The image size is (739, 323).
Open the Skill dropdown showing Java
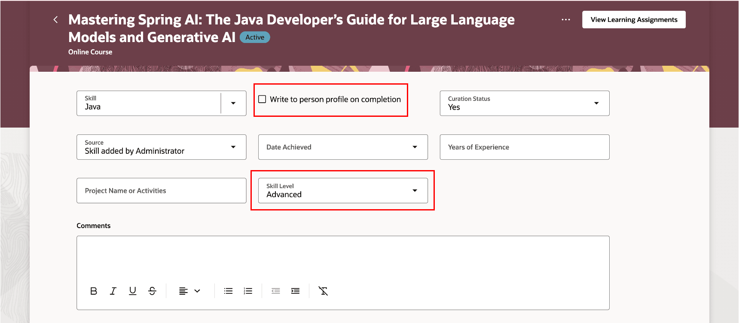pyautogui.click(x=233, y=103)
